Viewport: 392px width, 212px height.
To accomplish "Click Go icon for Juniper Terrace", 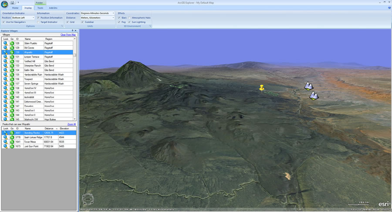I will coord(12,57).
